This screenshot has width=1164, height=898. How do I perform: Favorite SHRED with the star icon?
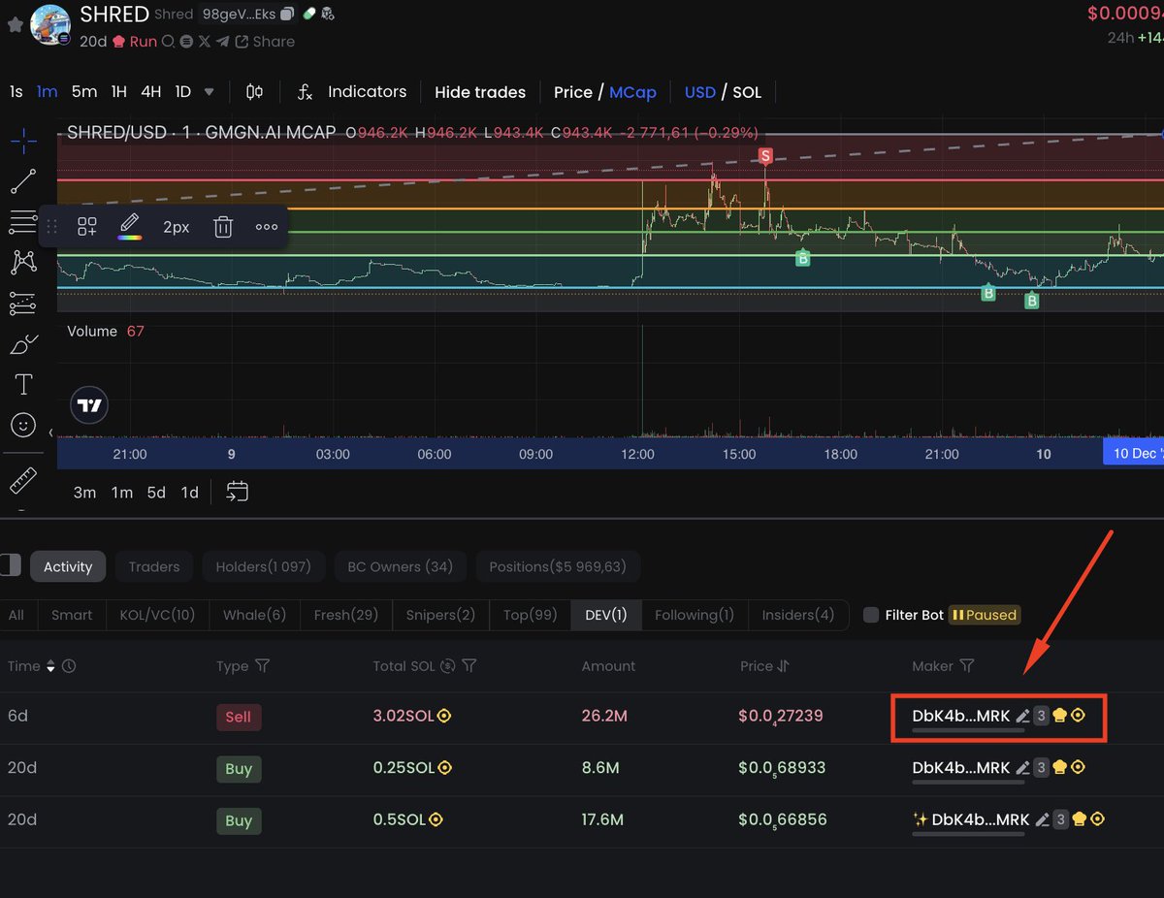[x=15, y=24]
